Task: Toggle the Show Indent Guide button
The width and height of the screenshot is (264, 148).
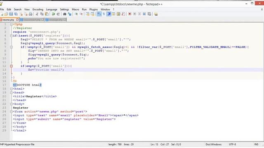Action: (x=109, y=14)
